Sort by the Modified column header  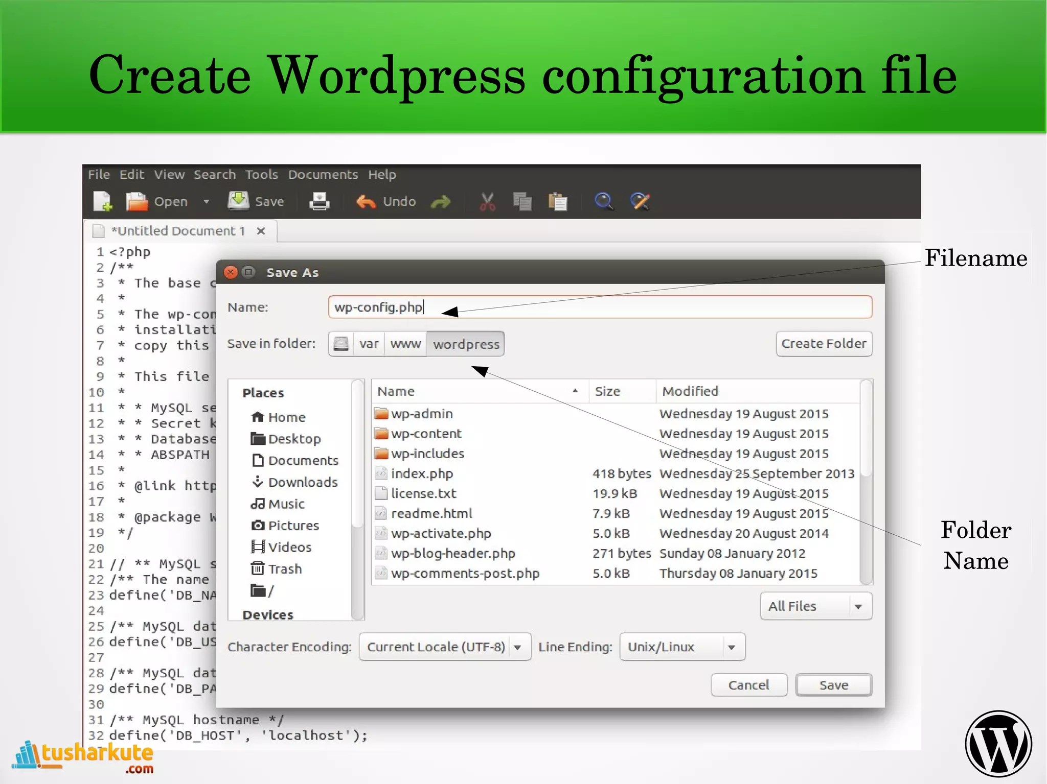click(x=758, y=391)
